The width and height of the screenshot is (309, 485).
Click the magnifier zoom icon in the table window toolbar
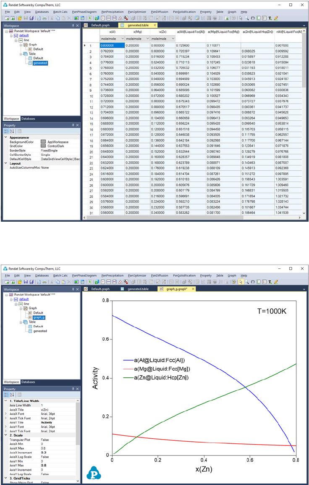click(x=247, y=18)
